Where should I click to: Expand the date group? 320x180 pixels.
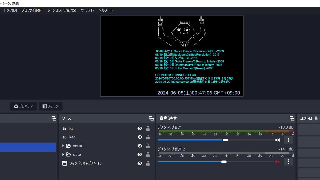tap(63, 154)
